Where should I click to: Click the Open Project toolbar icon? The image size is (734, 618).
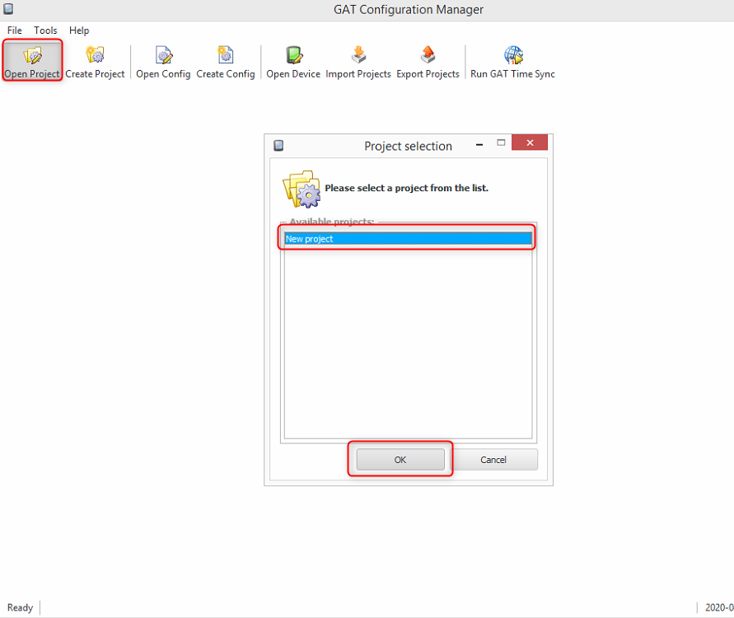click(32, 56)
